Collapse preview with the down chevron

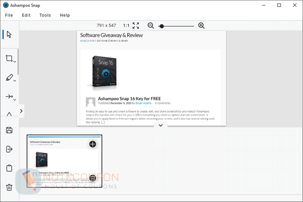pos(161,125)
